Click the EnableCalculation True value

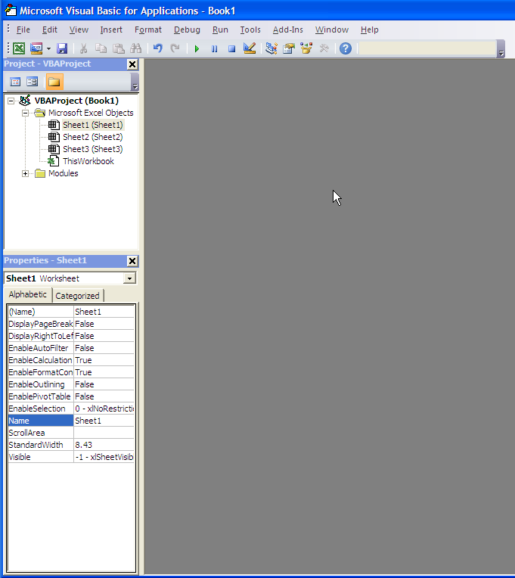click(104, 361)
